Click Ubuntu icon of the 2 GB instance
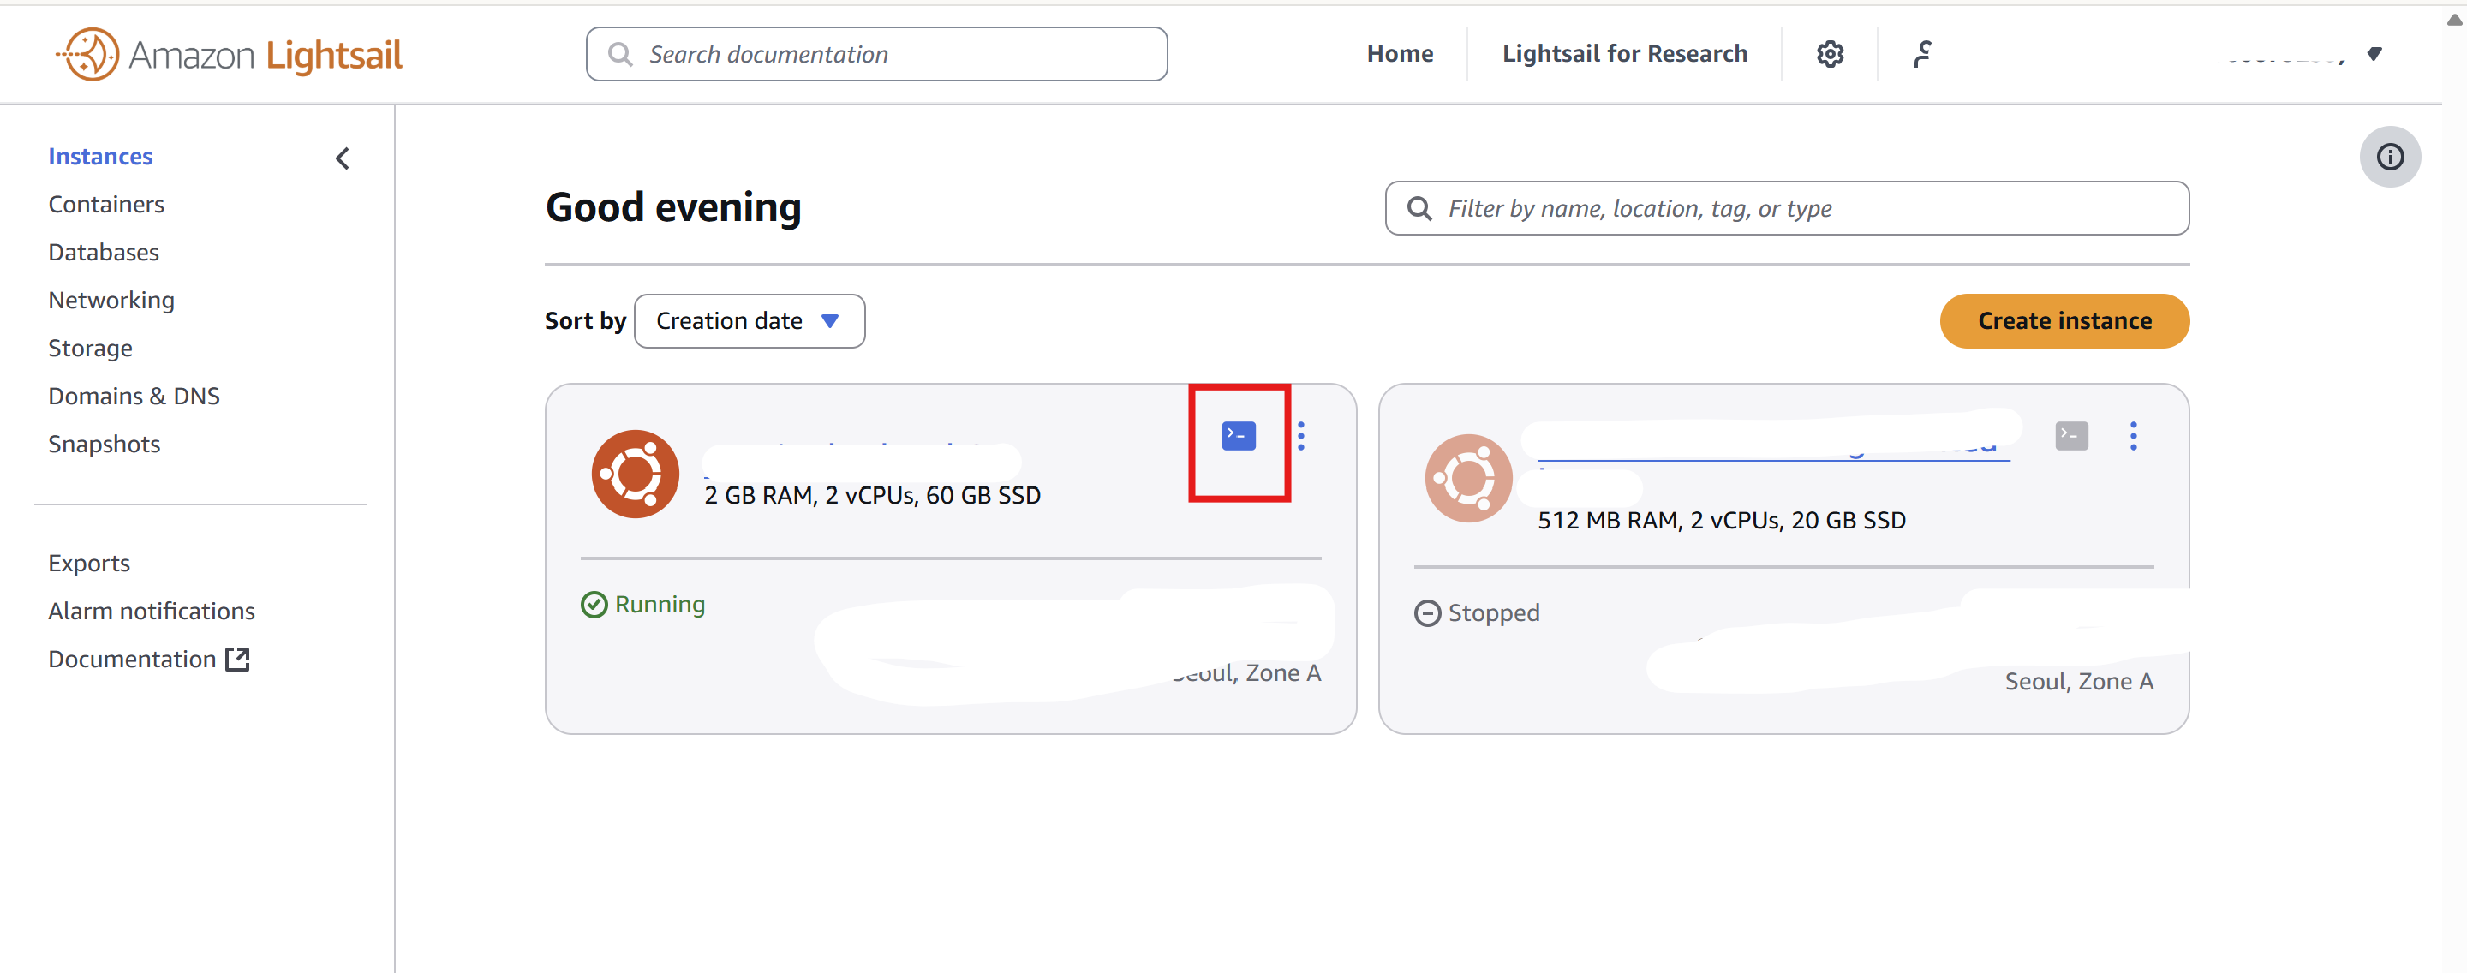Image resolution: width=2467 pixels, height=973 pixels. tap(635, 474)
